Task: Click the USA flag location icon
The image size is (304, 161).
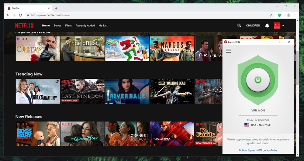Action: point(247,125)
